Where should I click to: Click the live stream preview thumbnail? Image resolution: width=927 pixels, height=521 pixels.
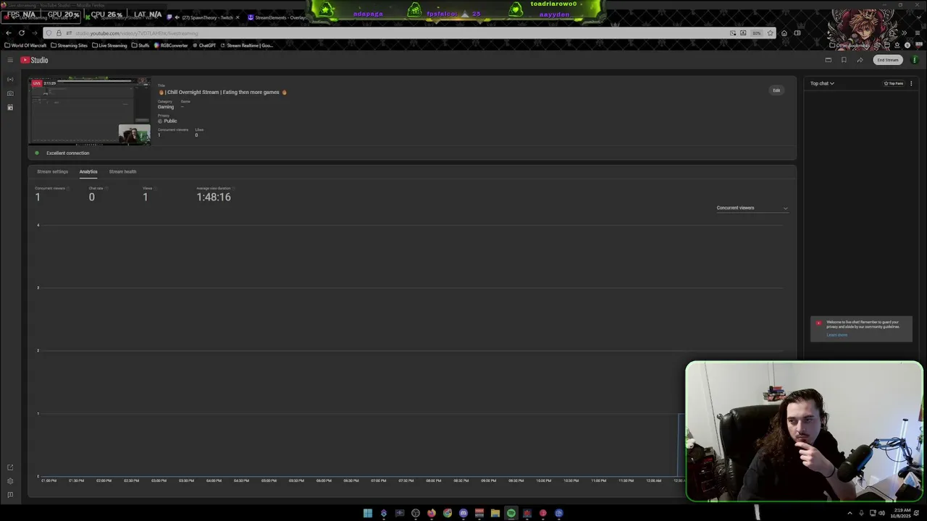90,111
